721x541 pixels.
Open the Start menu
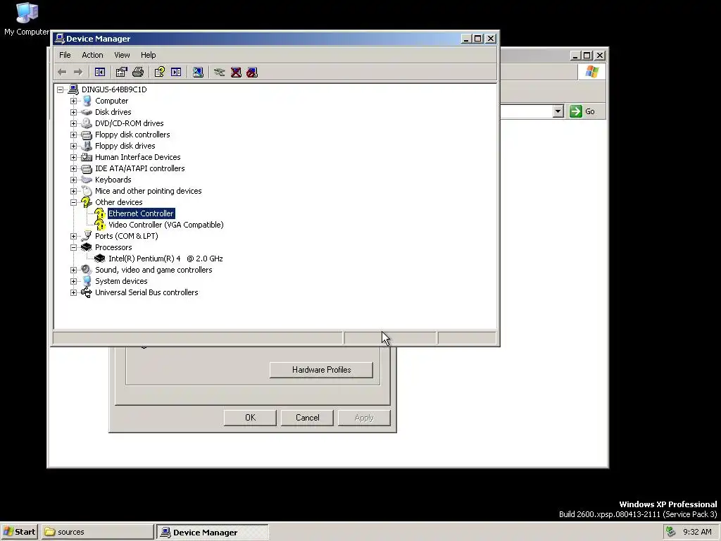[19, 532]
